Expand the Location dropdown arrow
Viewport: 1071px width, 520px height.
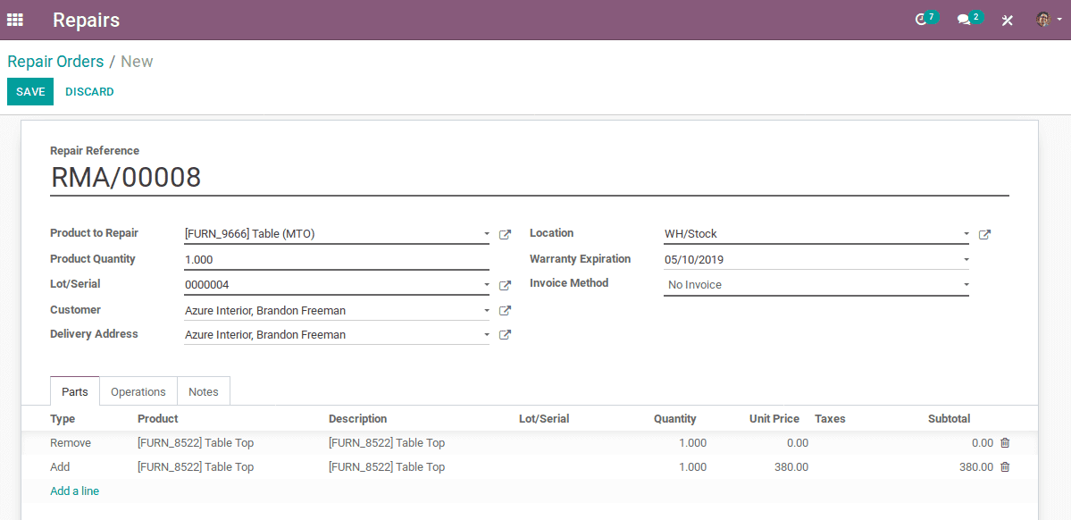tap(966, 234)
